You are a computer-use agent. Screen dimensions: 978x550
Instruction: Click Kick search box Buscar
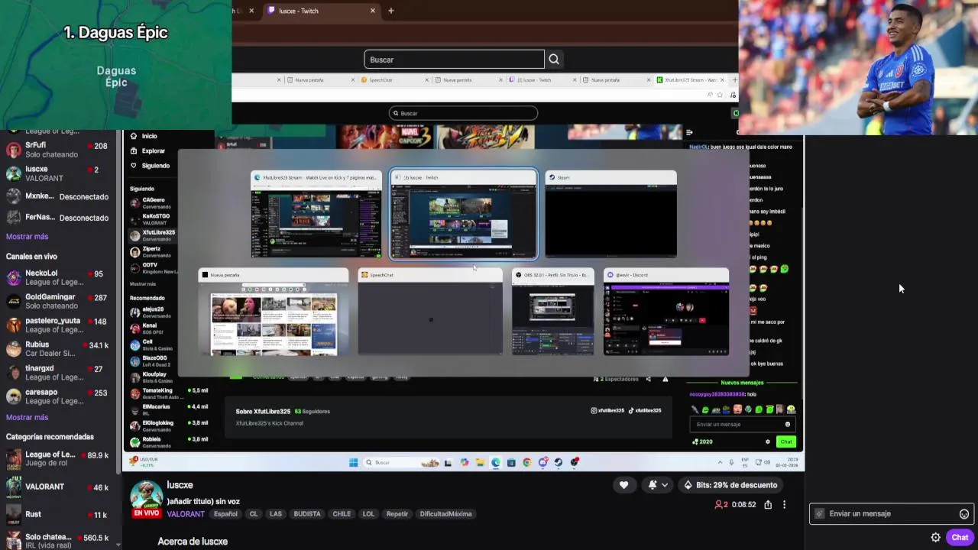pos(463,113)
